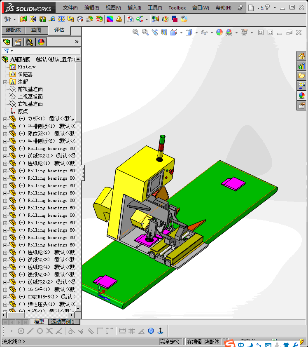Expand the 弹性压头<1> component node
This screenshot has width=308, height=347.
tap(5, 305)
